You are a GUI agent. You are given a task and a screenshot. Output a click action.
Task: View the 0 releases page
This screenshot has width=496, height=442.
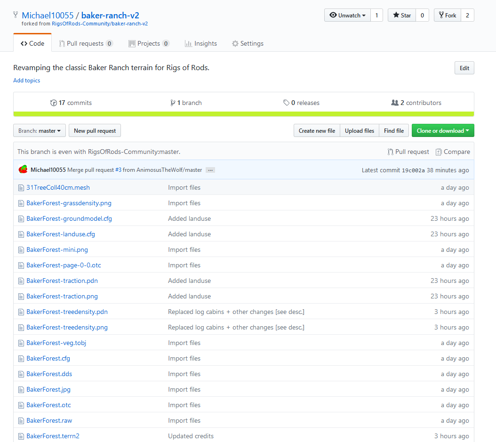pyautogui.click(x=302, y=103)
